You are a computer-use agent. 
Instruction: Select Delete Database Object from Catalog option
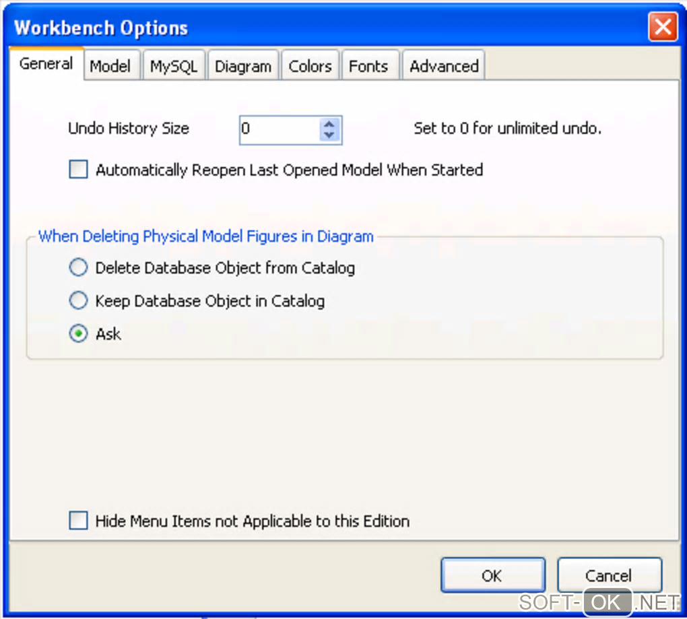point(79,268)
